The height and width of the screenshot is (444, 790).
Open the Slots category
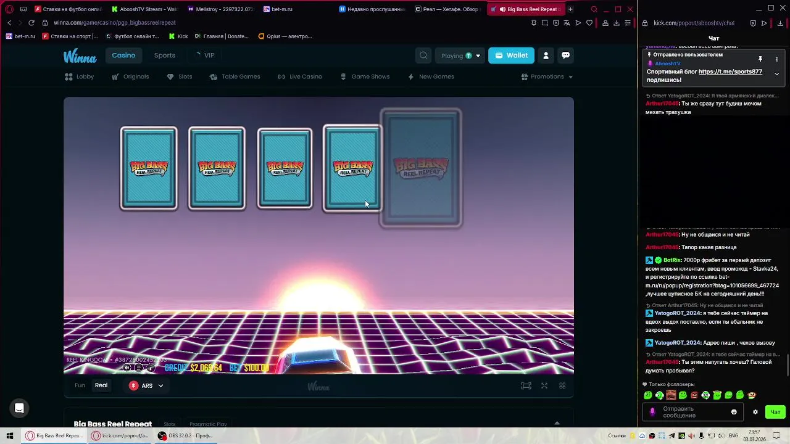180,76
